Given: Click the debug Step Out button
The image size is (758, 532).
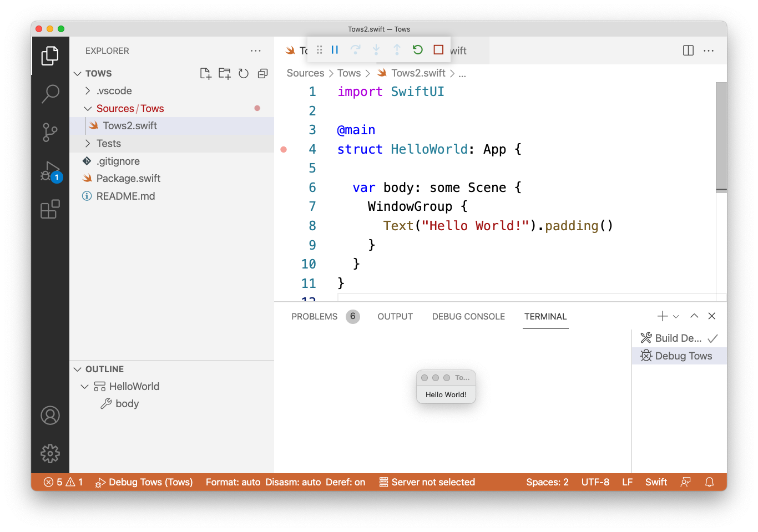Looking at the screenshot, I should coord(397,50).
